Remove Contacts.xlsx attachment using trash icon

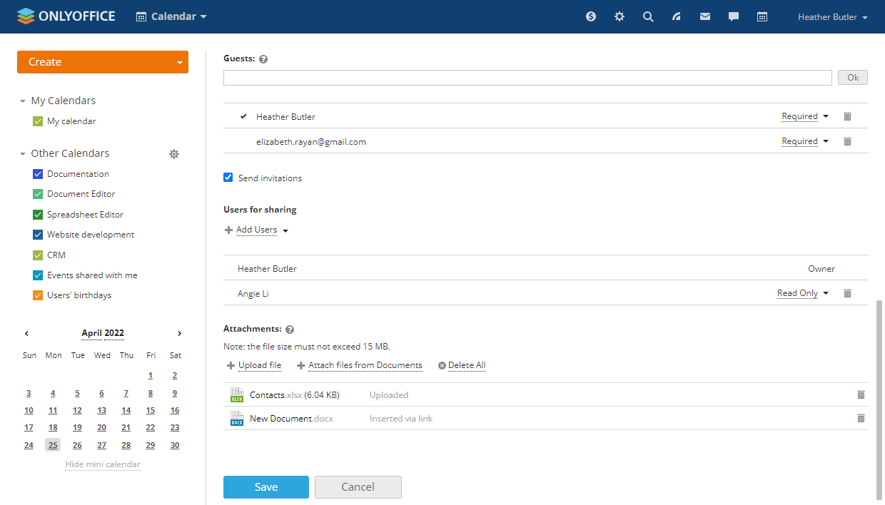(x=861, y=394)
